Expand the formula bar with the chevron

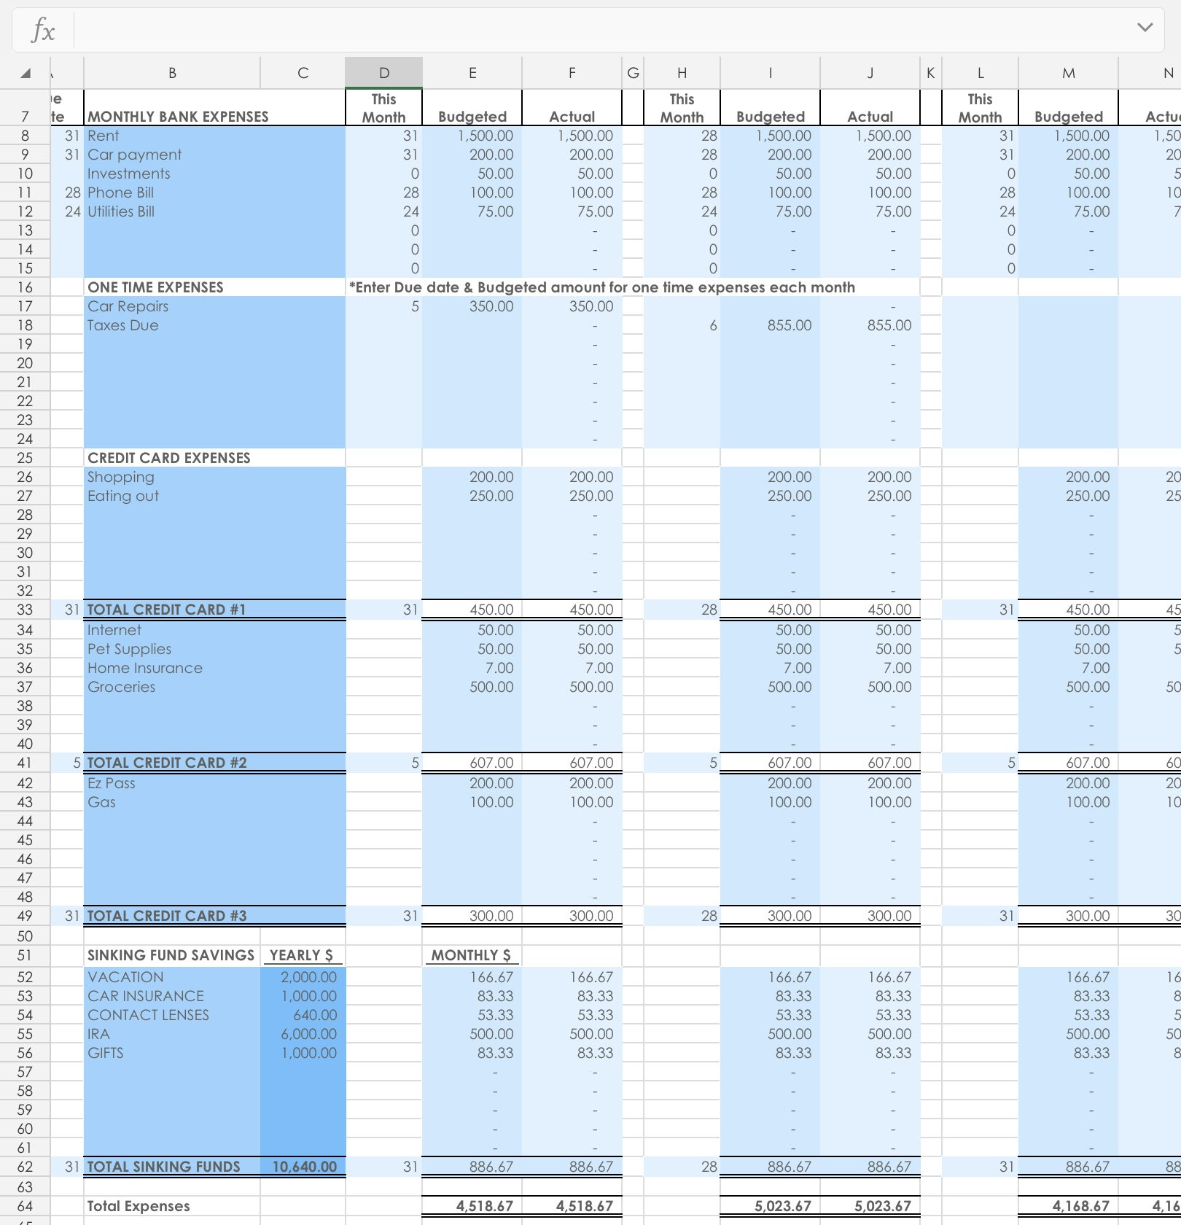pyautogui.click(x=1145, y=28)
